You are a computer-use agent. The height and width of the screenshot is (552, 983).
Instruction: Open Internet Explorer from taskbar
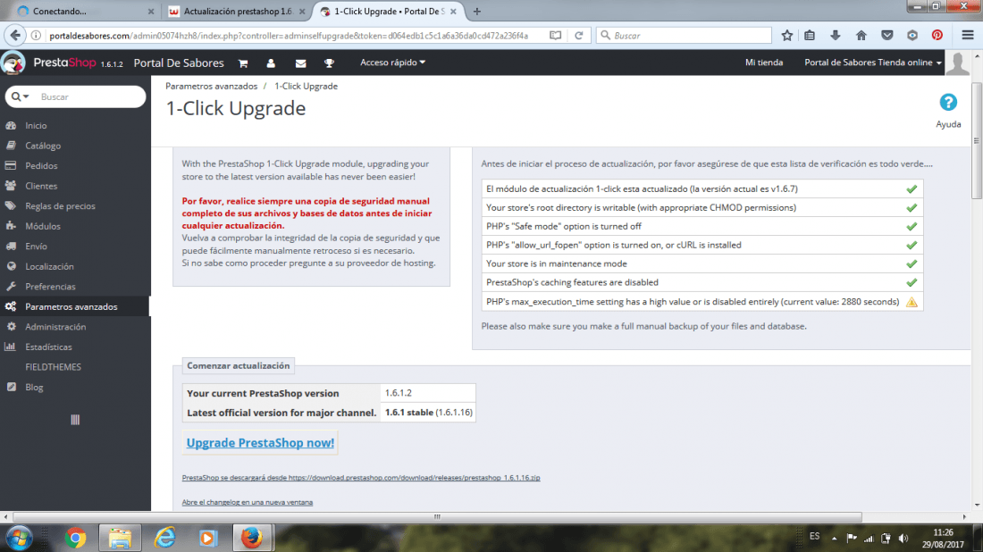coord(164,538)
